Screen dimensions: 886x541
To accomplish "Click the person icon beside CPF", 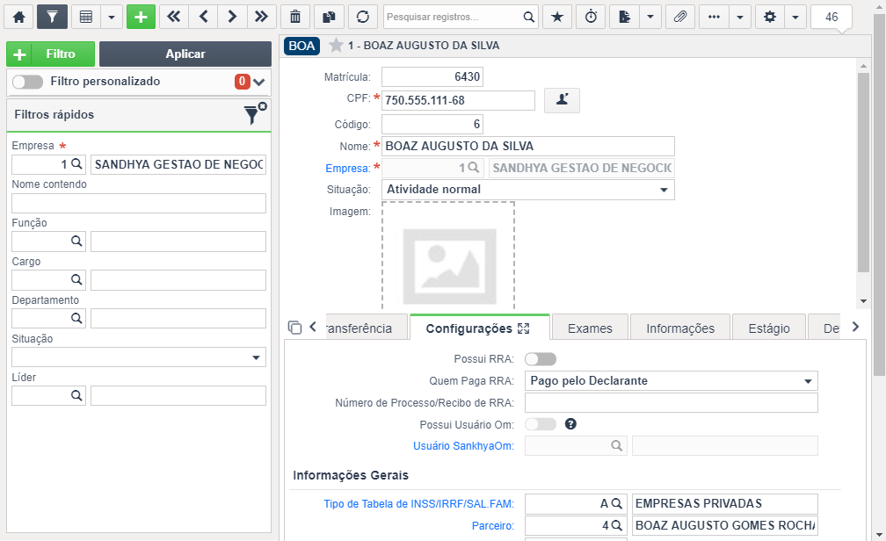I will point(562,100).
